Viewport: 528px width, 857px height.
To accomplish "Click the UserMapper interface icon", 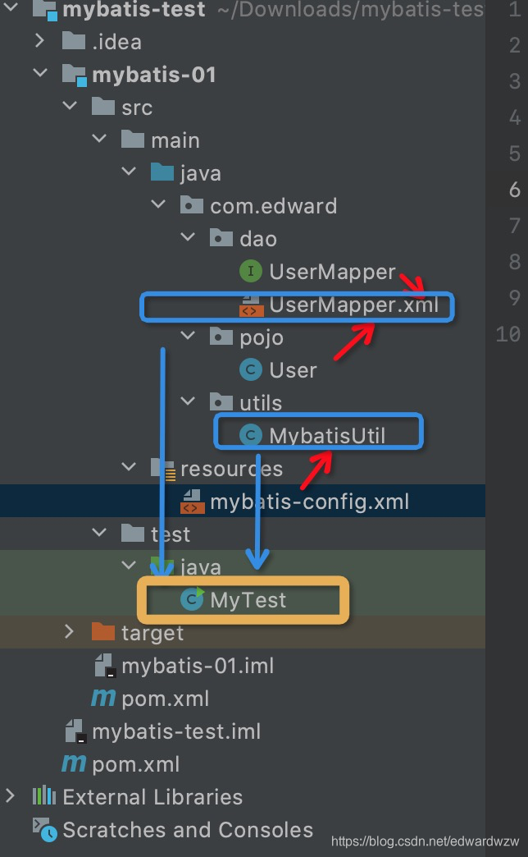I will click(x=251, y=271).
